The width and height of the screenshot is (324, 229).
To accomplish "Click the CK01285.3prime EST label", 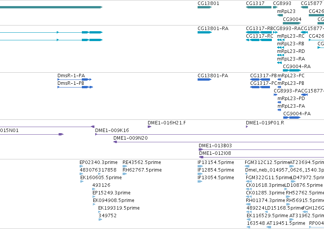I will point(265,193).
